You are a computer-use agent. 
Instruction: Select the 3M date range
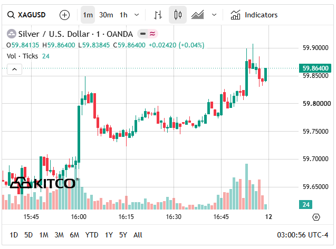tap(59, 235)
